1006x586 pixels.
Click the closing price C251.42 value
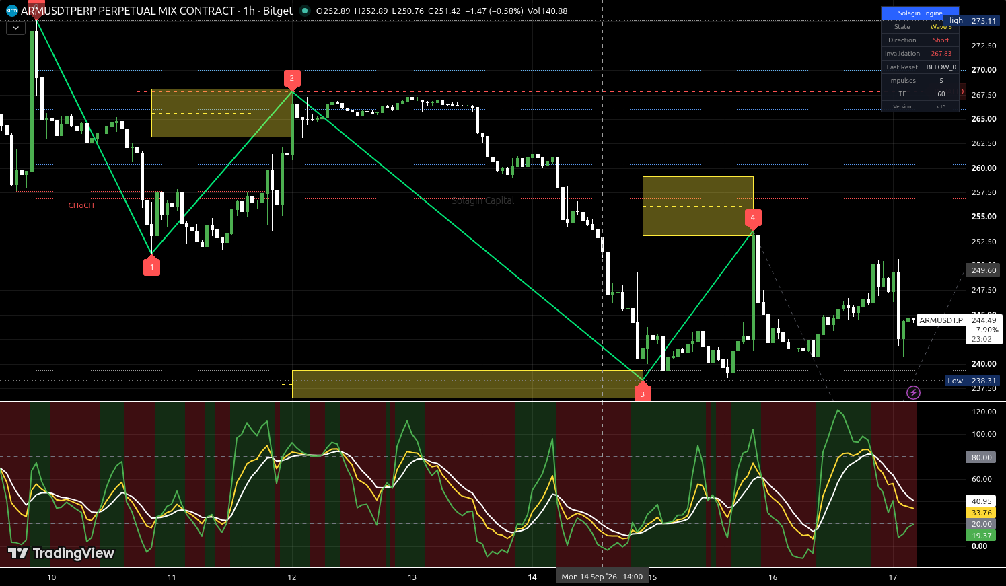(444, 11)
